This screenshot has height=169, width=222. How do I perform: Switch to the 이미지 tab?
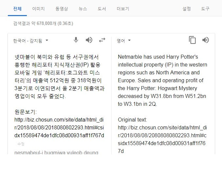(x=38, y=9)
